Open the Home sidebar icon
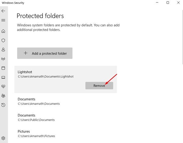The height and width of the screenshot is (143, 183). pos(3,31)
